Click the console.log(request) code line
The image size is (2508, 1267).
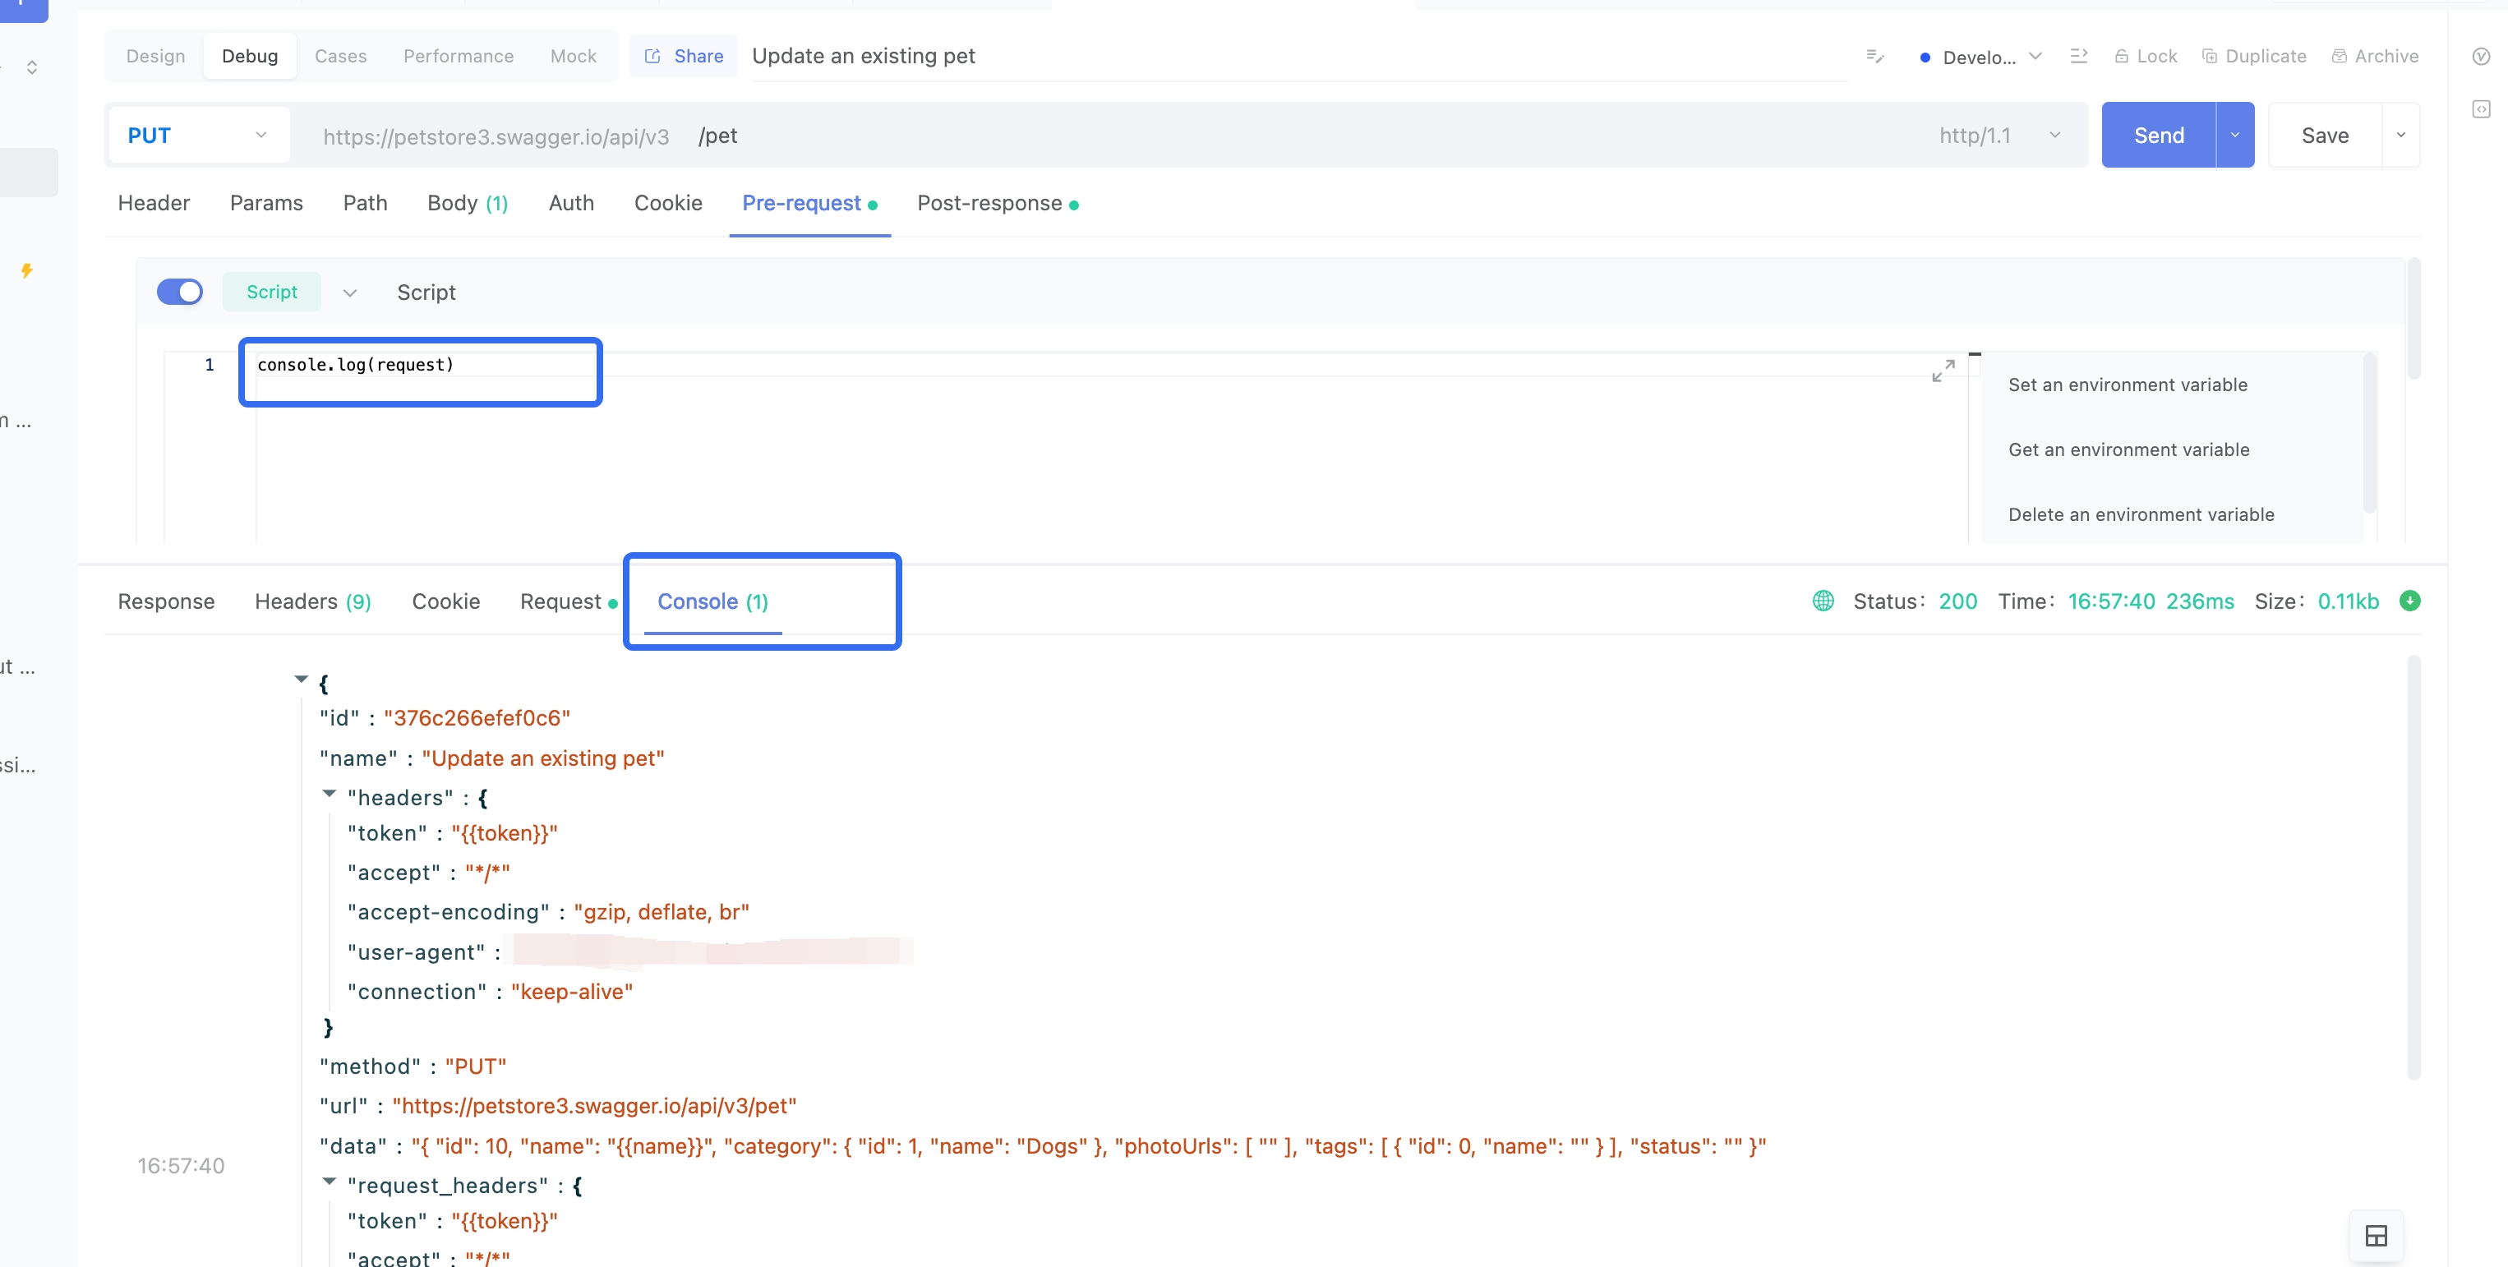coord(355,365)
